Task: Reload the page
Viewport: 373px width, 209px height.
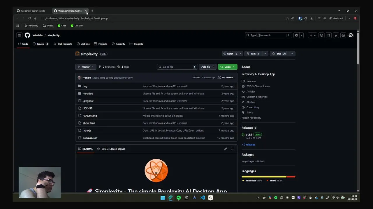Action: coord(29,18)
